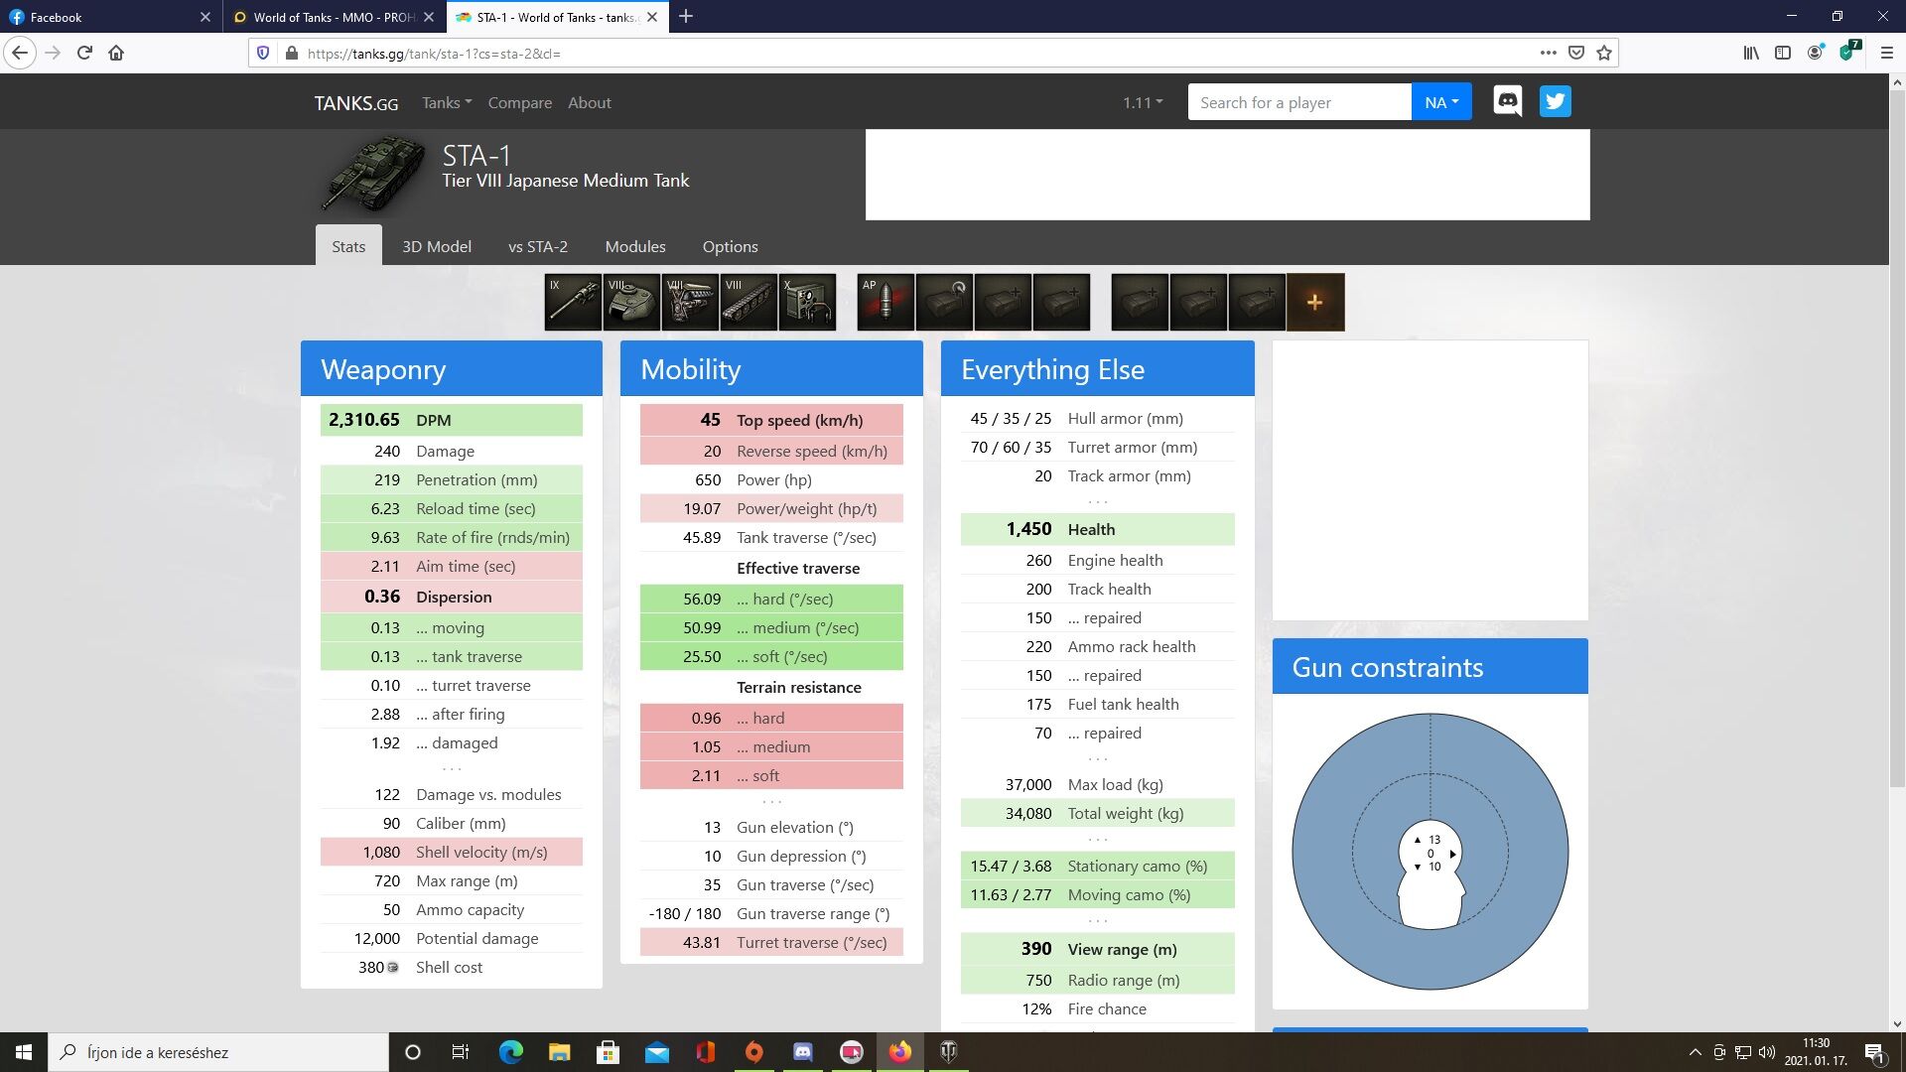Viewport: 1906px width, 1072px height.
Task: Click the DPM value 2,310.65 row
Action: point(451,420)
